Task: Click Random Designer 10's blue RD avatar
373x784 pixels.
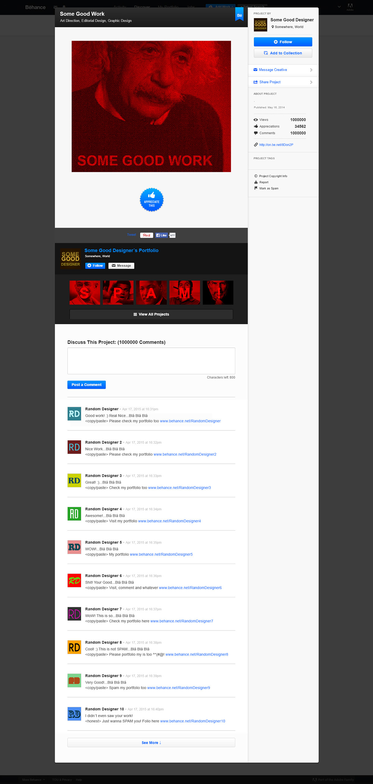Action: [74, 713]
